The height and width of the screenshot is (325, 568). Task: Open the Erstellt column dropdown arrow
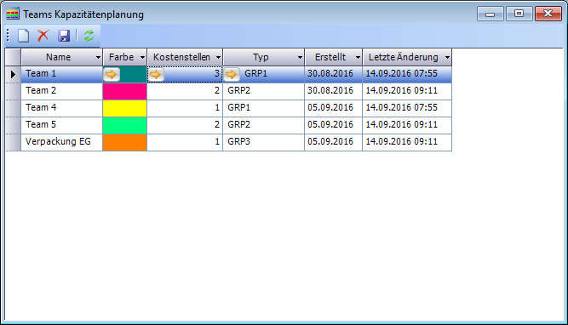(358, 58)
